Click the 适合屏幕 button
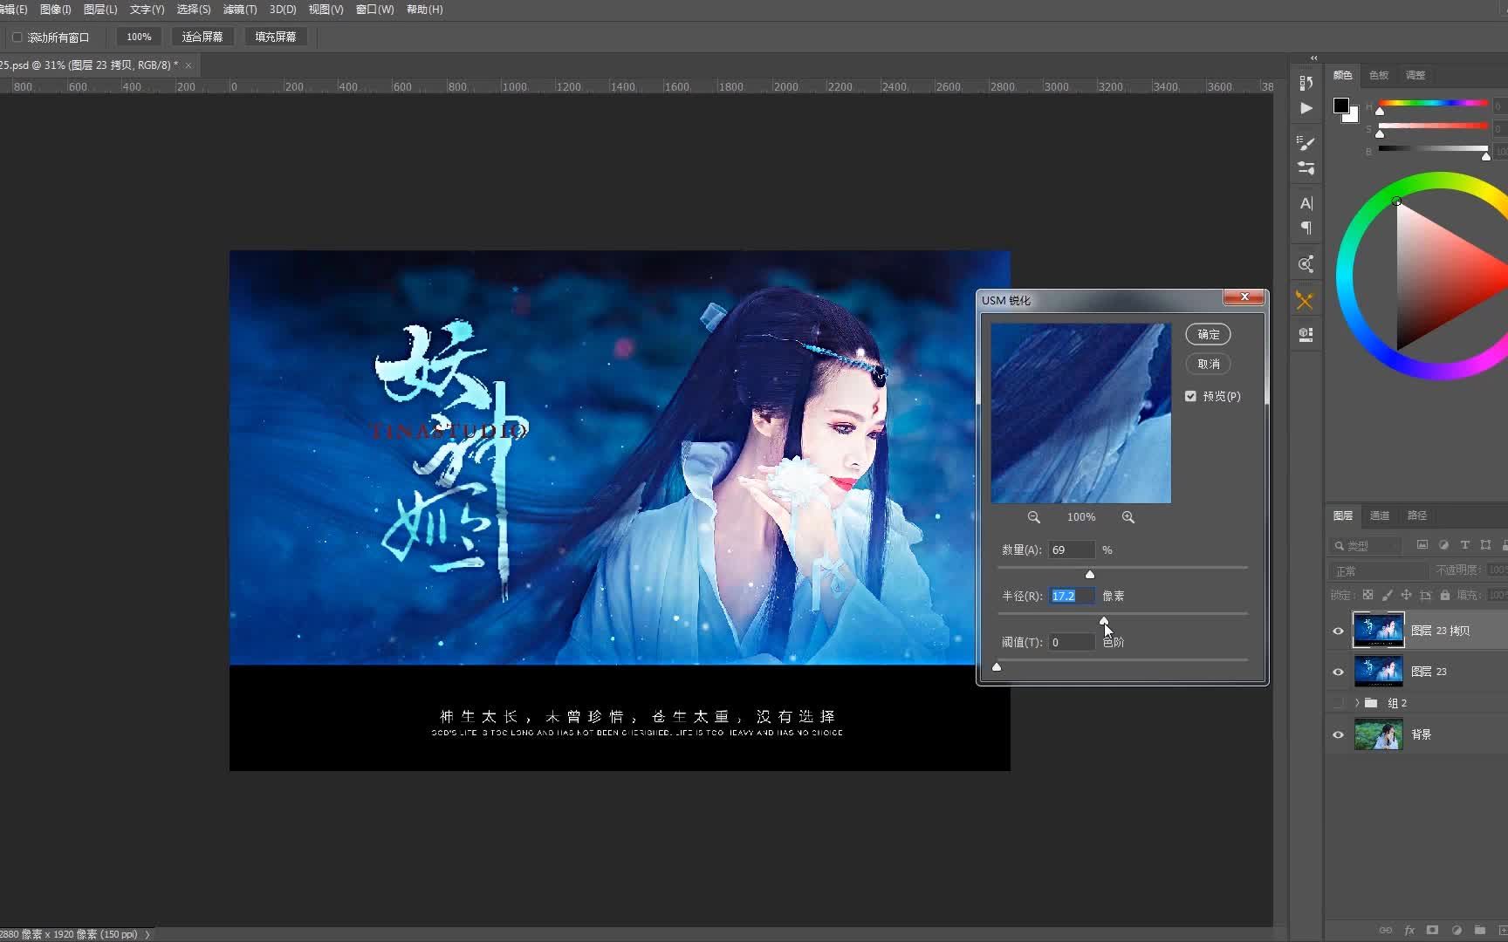The image size is (1508, 942). coord(202,37)
